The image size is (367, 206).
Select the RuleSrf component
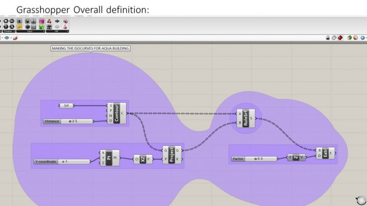pyautogui.click(x=246, y=118)
